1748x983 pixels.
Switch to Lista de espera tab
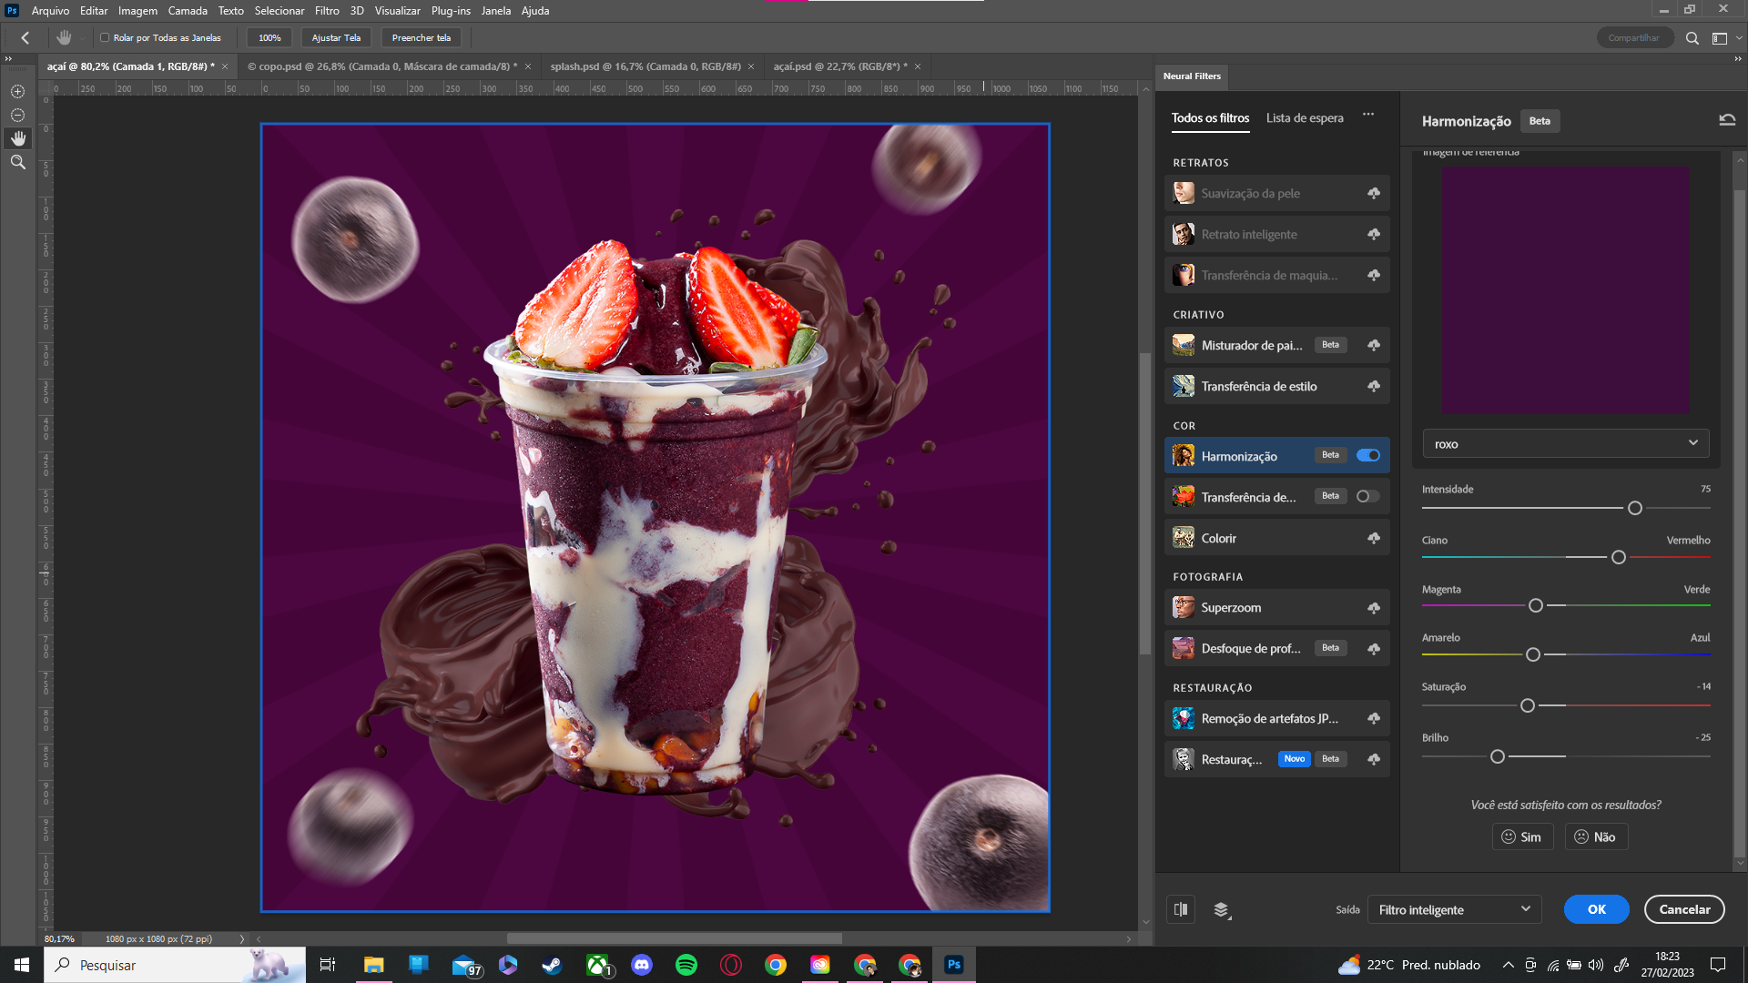point(1305,117)
